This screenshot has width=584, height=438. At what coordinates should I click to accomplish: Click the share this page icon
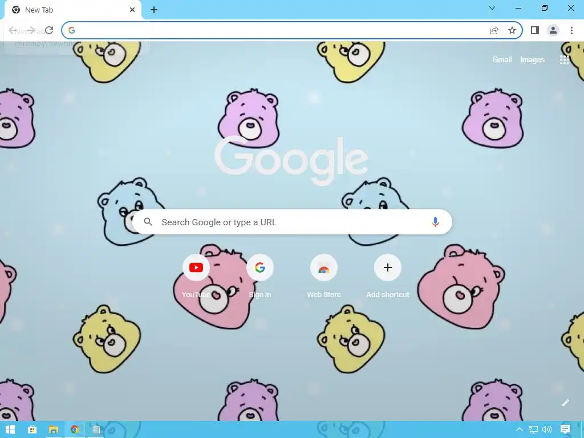(x=493, y=31)
